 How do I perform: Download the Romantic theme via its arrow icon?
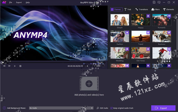pyautogui.click(x=169, y=16)
